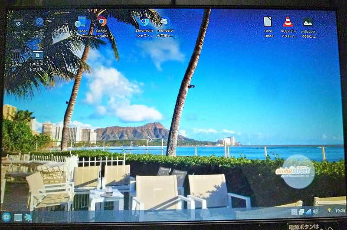Open the globe browser icon on desktop
Viewport: 347px width, 230px height.
(x=39, y=21)
